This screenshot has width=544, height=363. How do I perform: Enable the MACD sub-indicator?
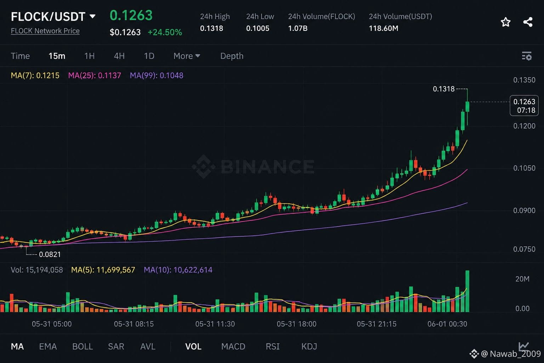[233, 346]
